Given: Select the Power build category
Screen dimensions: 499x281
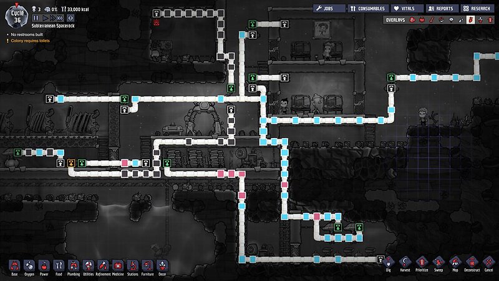Looking at the screenshot, I should click(44, 265).
